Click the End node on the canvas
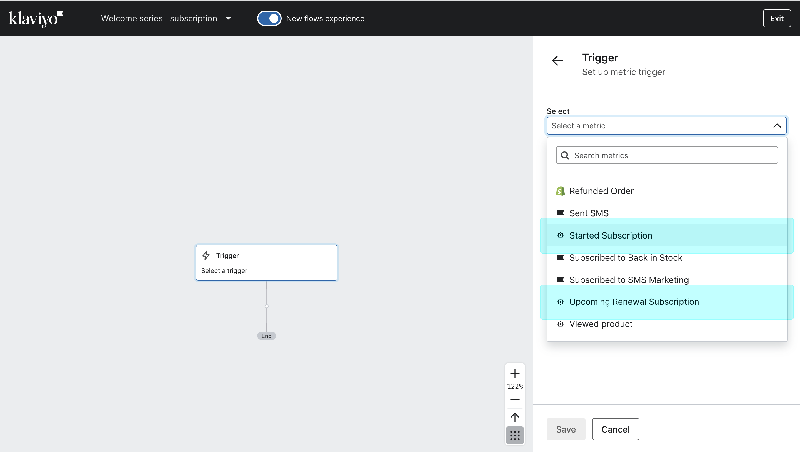This screenshot has width=800, height=452. tap(266, 336)
